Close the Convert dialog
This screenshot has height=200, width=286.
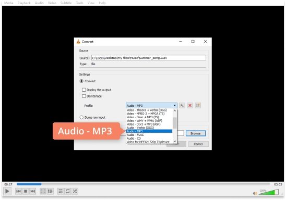coord(205,42)
